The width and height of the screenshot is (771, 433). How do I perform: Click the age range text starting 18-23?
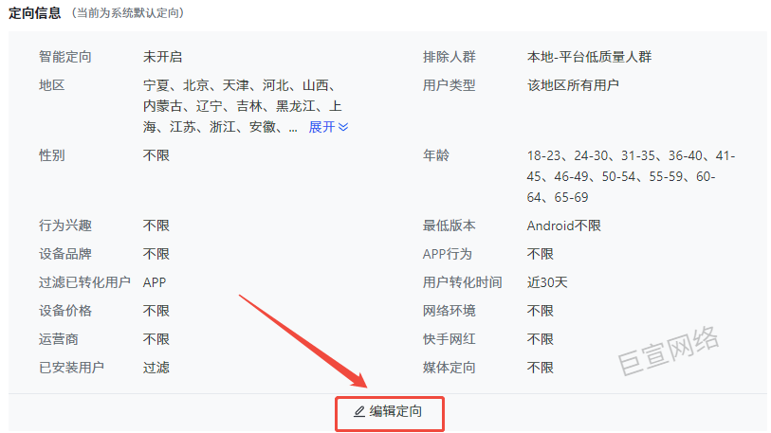[631, 176]
